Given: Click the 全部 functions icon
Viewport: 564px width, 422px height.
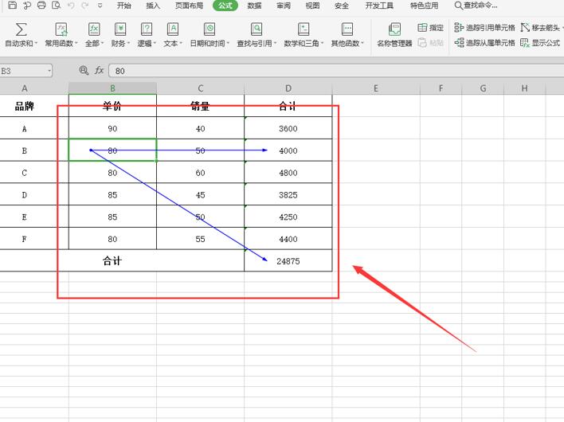Looking at the screenshot, I should (x=94, y=29).
